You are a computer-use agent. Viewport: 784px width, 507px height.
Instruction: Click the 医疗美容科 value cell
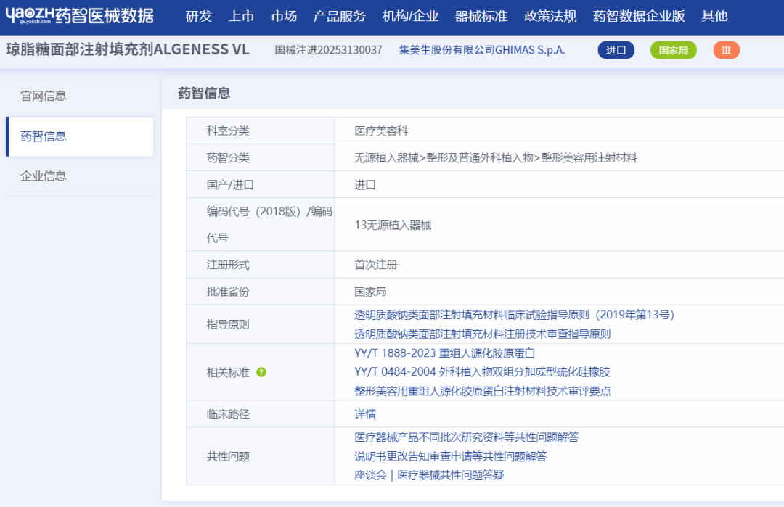tap(381, 131)
